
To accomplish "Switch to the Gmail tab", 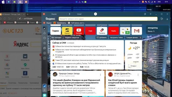I will coord(79,14).
